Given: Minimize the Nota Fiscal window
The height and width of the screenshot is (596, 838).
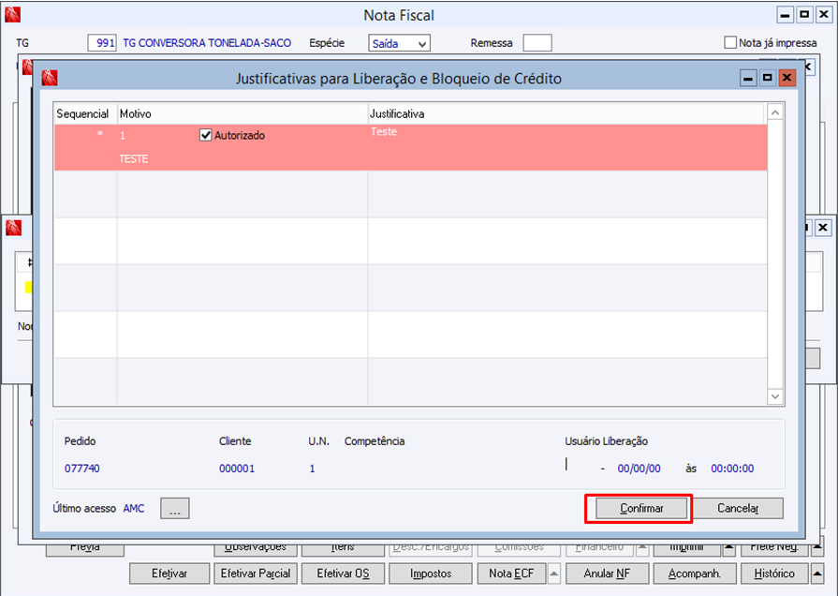Looking at the screenshot, I should tap(785, 14).
